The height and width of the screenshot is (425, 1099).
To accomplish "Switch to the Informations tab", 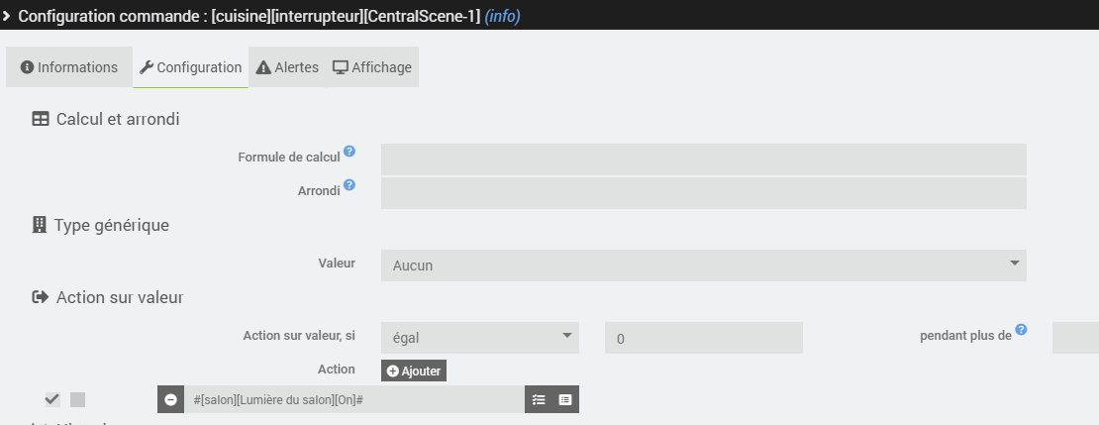I will (69, 67).
